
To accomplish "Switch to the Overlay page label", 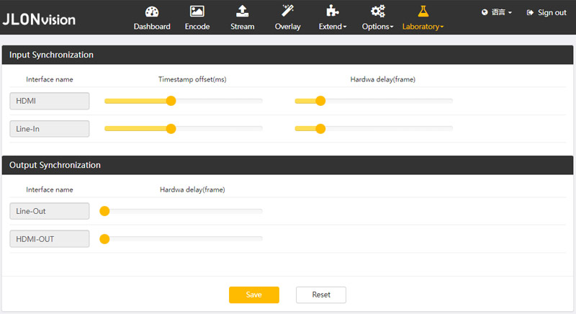I will (287, 27).
